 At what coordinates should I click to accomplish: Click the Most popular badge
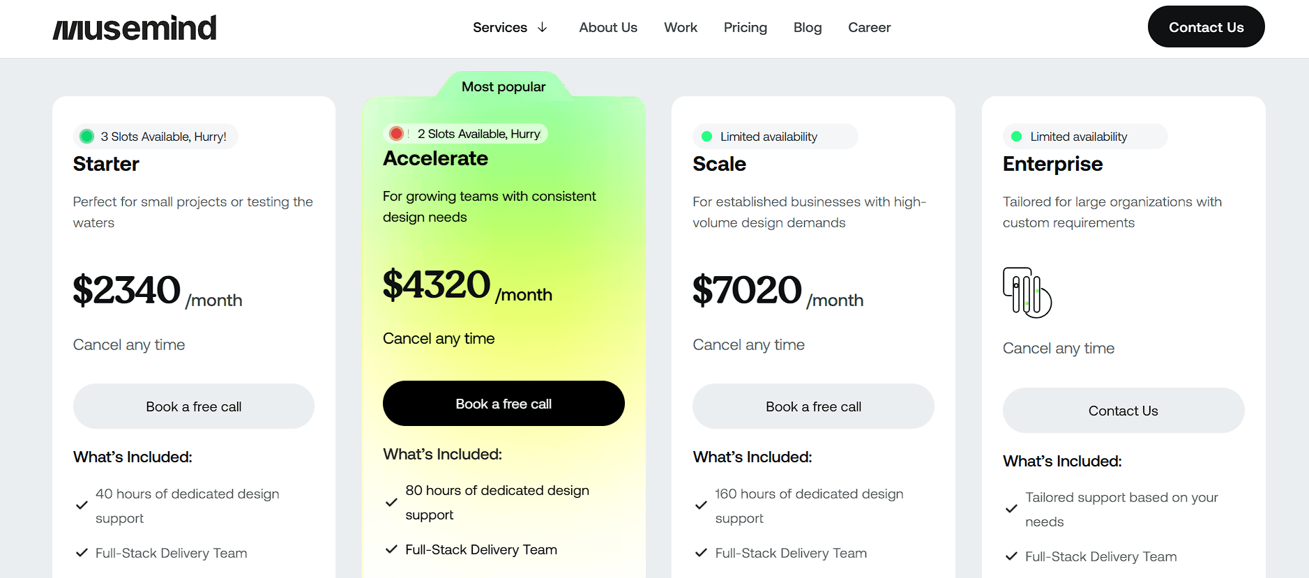504,87
